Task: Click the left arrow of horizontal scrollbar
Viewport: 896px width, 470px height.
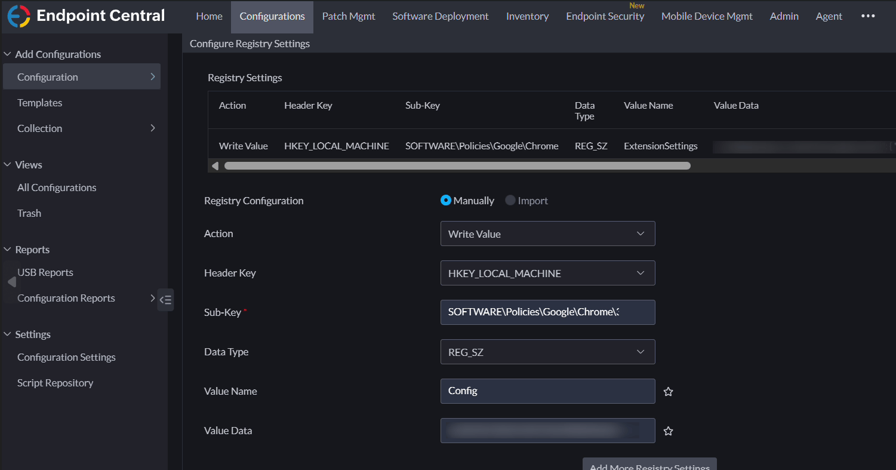Action: 215,166
